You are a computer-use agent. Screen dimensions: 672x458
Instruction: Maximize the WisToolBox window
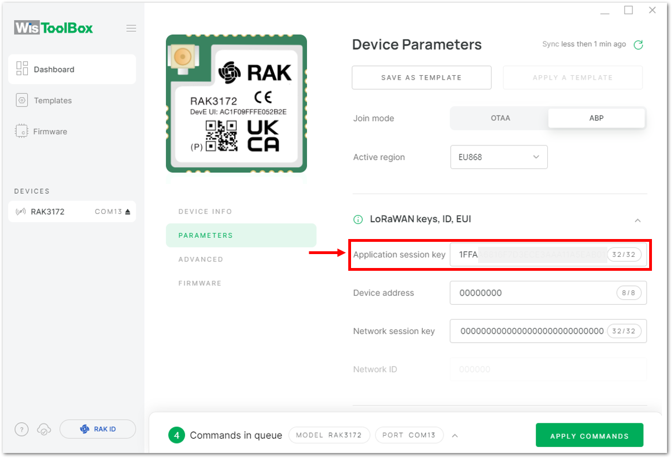tap(629, 11)
